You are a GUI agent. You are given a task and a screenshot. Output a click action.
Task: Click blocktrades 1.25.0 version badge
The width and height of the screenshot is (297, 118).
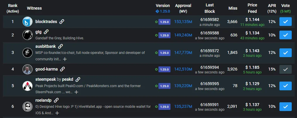point(164,22)
